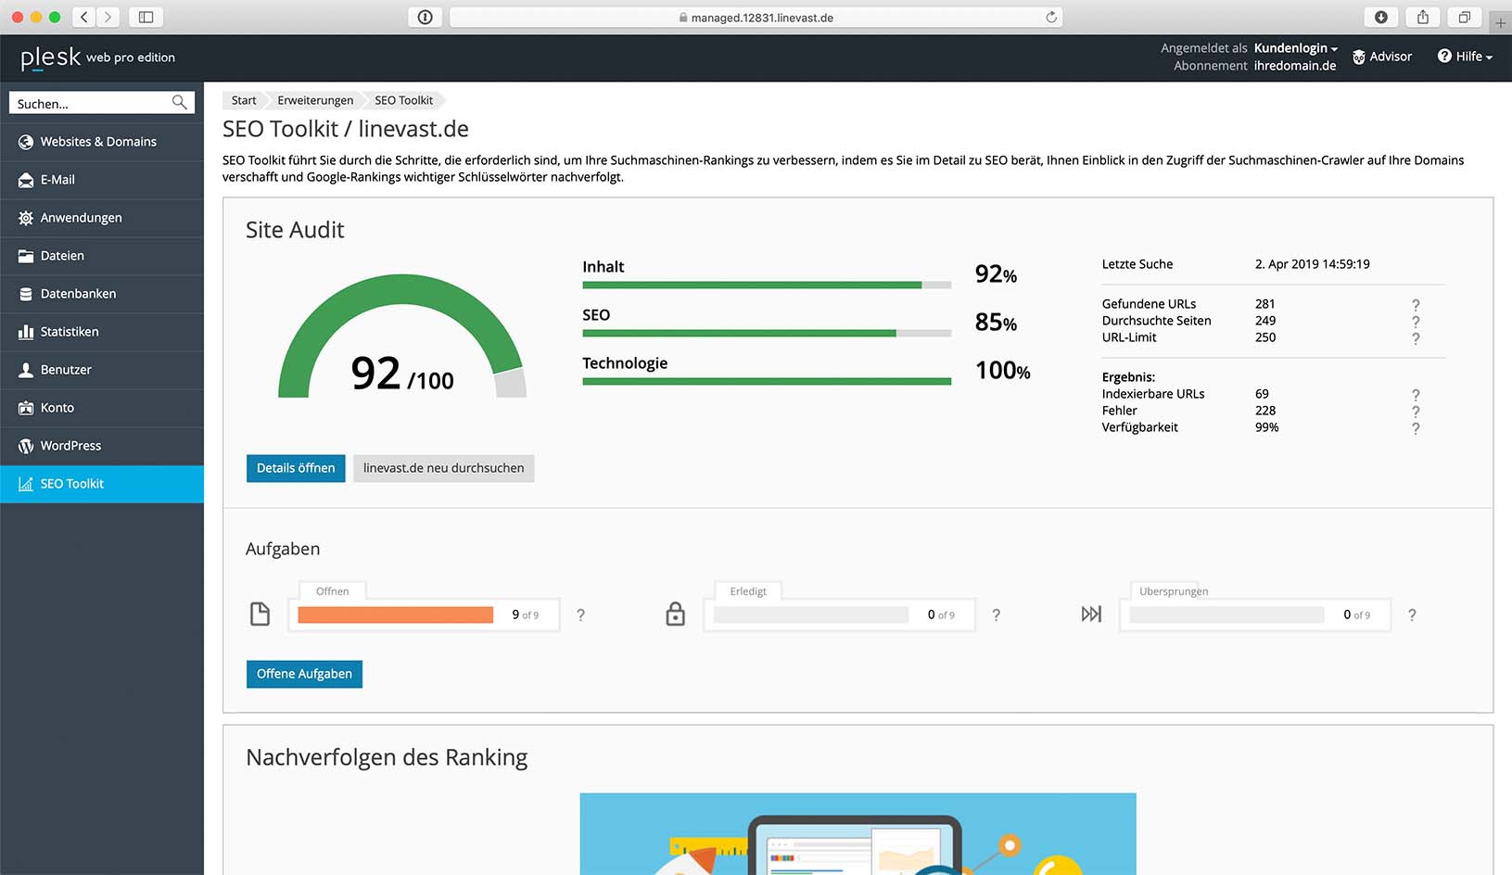Open a new tab with plus icon
The height and width of the screenshot is (875, 1512).
click(x=1500, y=22)
